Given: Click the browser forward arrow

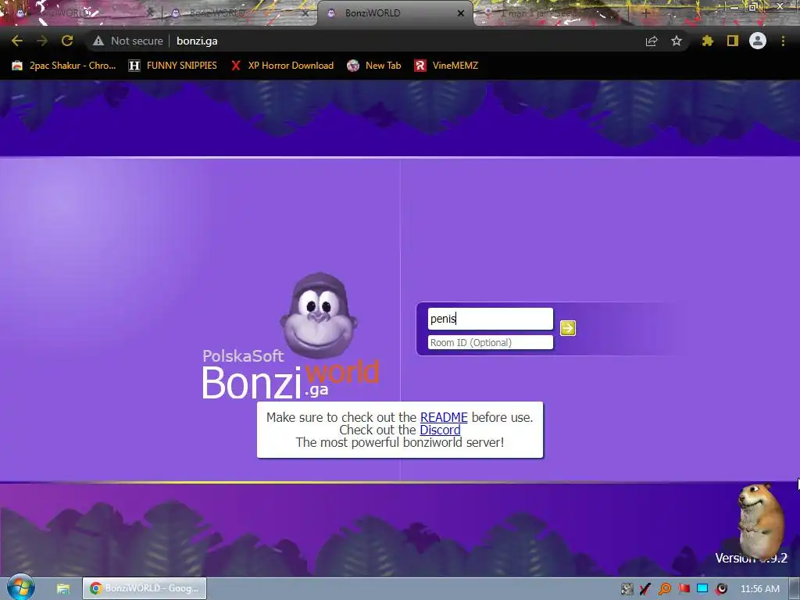Looking at the screenshot, I should tap(42, 41).
